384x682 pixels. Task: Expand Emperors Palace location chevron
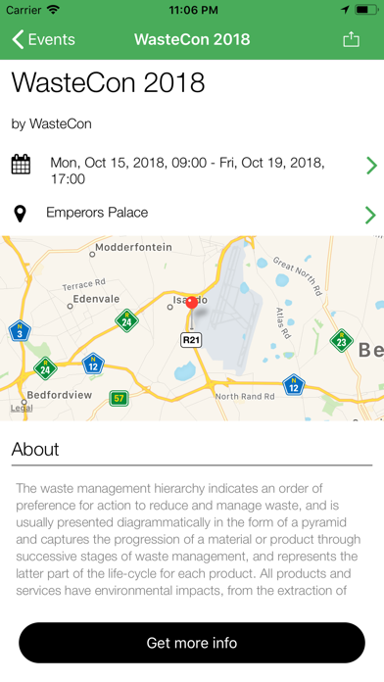click(370, 215)
